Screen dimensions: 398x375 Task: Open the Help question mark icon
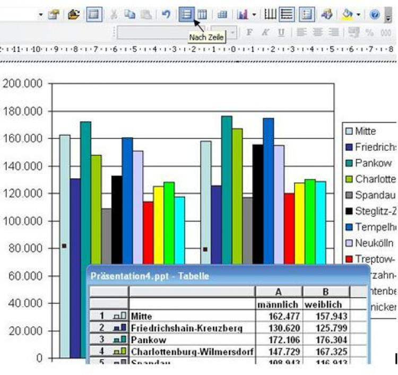click(375, 14)
